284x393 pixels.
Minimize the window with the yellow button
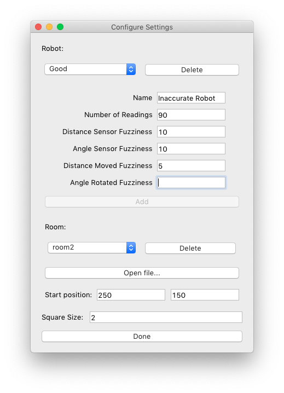[49, 27]
